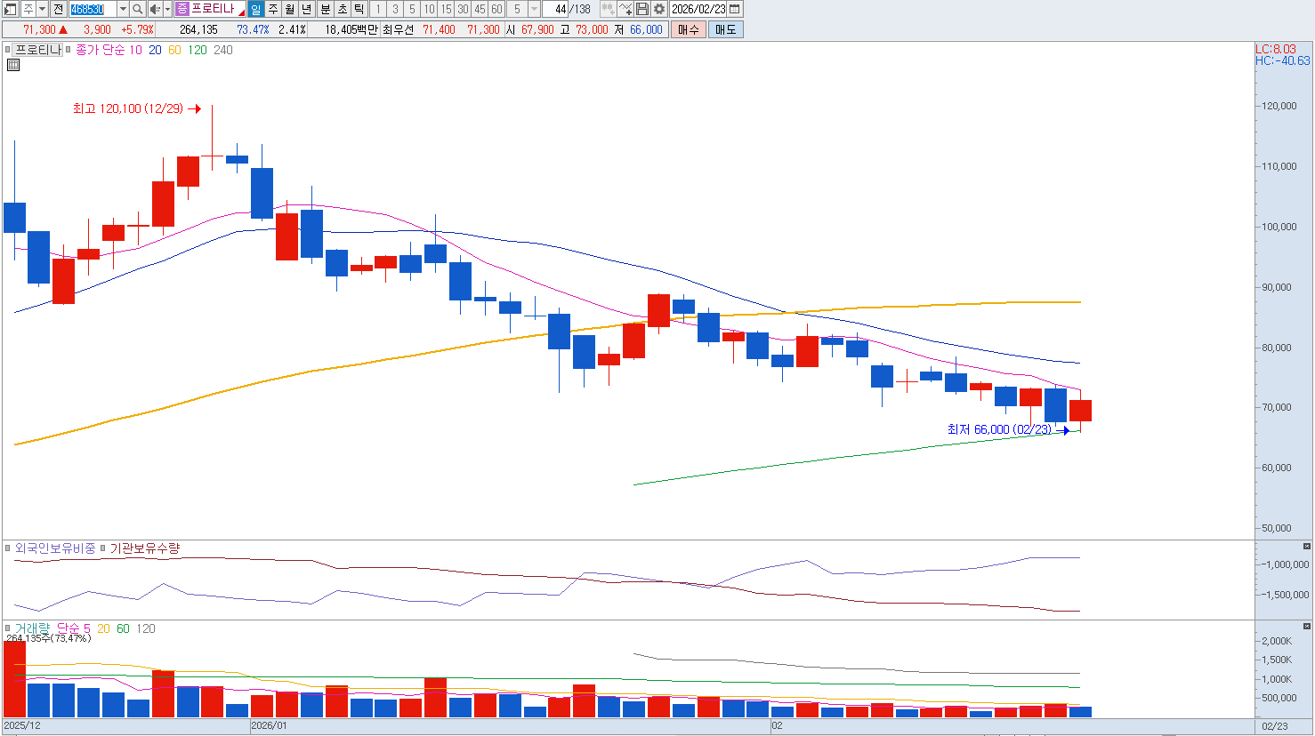Select the 월 (monthly) period tab

[x=290, y=9]
